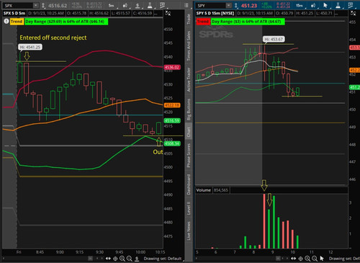Click the expand-horizontal arrows icon under SPY chart

(294, 259)
